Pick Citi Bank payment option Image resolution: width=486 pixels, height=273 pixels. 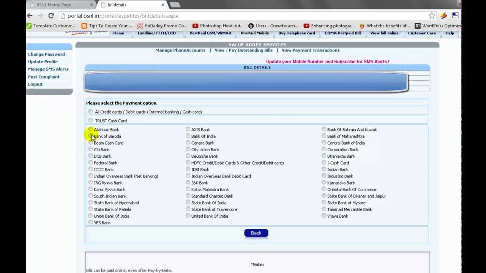pyautogui.click(x=90, y=149)
